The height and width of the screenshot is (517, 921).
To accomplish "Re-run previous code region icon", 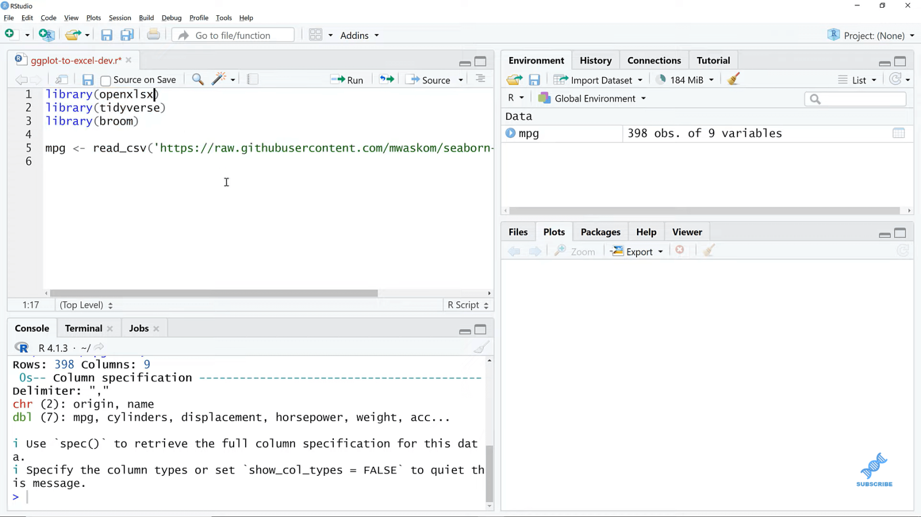I will pos(386,79).
